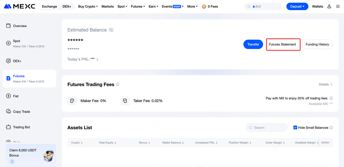Click the MEXC logo
This screenshot has height=167, width=344.
tap(20, 6)
